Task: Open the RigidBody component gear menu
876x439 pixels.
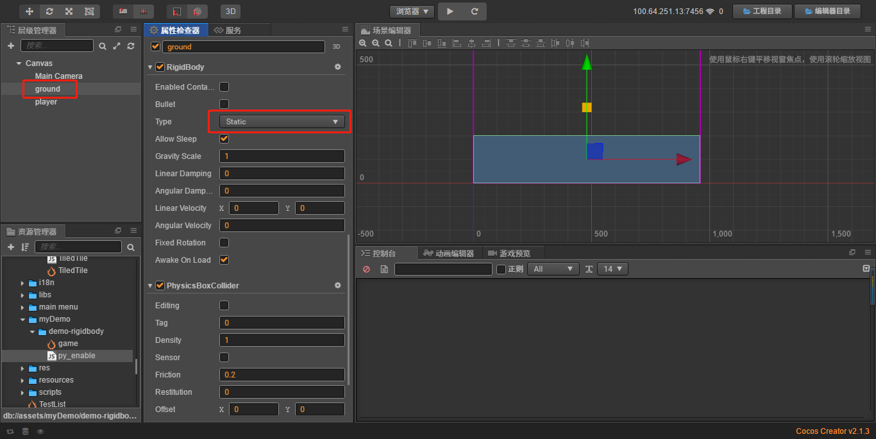Action: [x=338, y=67]
